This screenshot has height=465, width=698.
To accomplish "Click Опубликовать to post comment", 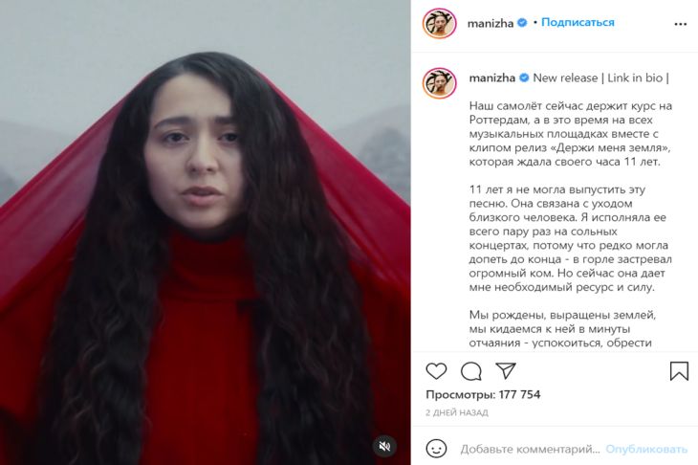I will click(646, 449).
